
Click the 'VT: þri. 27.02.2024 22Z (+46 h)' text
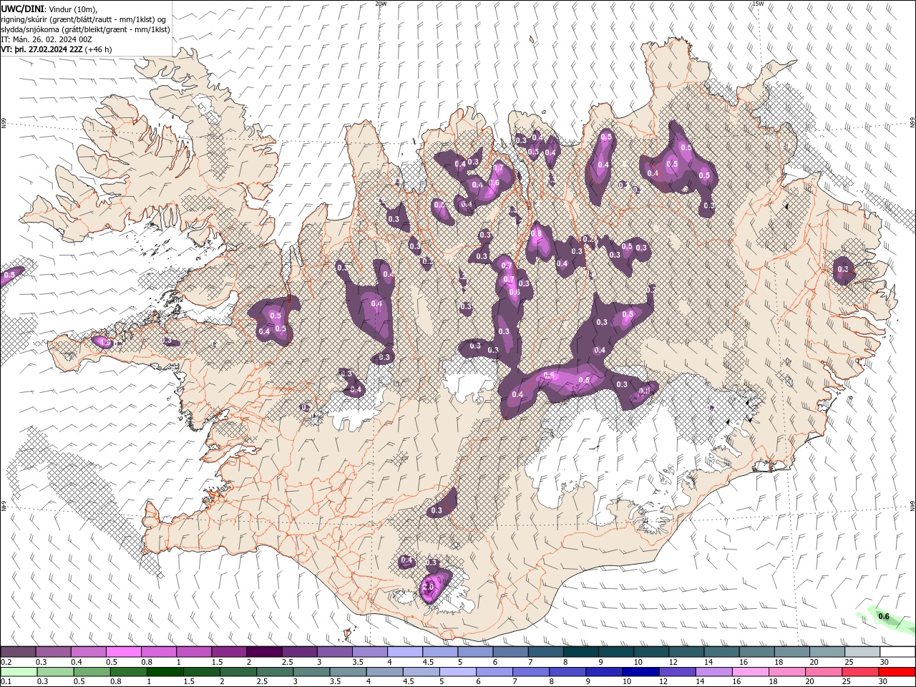coord(56,49)
